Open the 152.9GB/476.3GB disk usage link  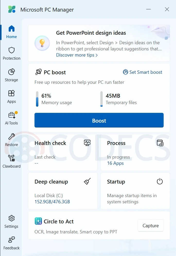click(52, 202)
